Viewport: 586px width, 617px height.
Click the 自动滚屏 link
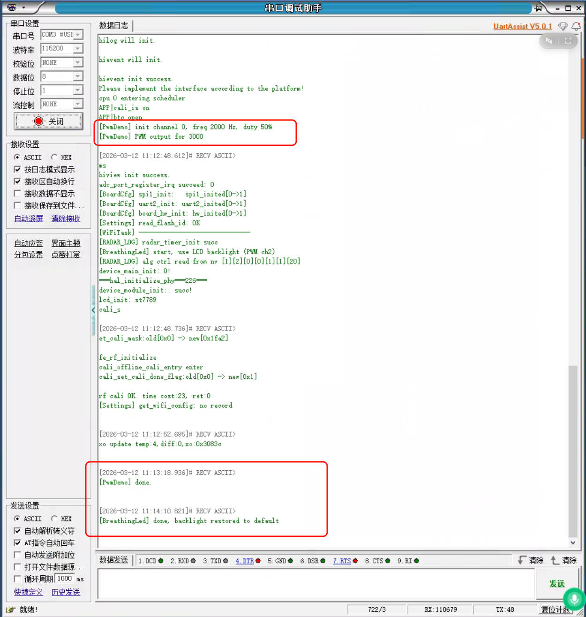(28, 218)
